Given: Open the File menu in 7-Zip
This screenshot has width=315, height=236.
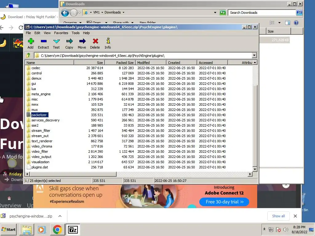Looking at the screenshot, I should pos(28,33).
